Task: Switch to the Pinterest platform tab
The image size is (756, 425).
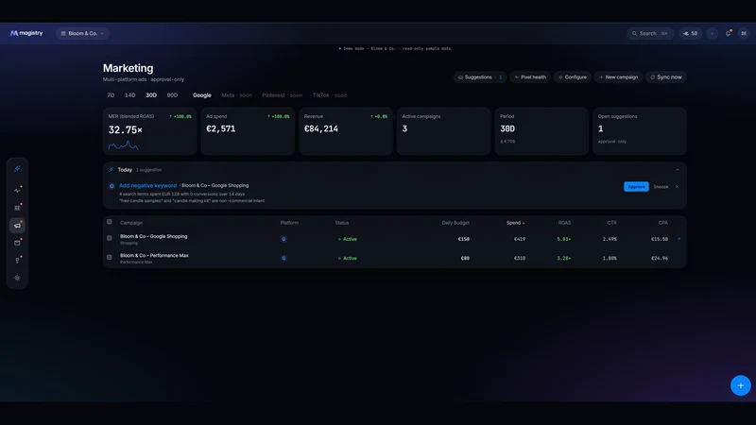Action: pyautogui.click(x=282, y=95)
